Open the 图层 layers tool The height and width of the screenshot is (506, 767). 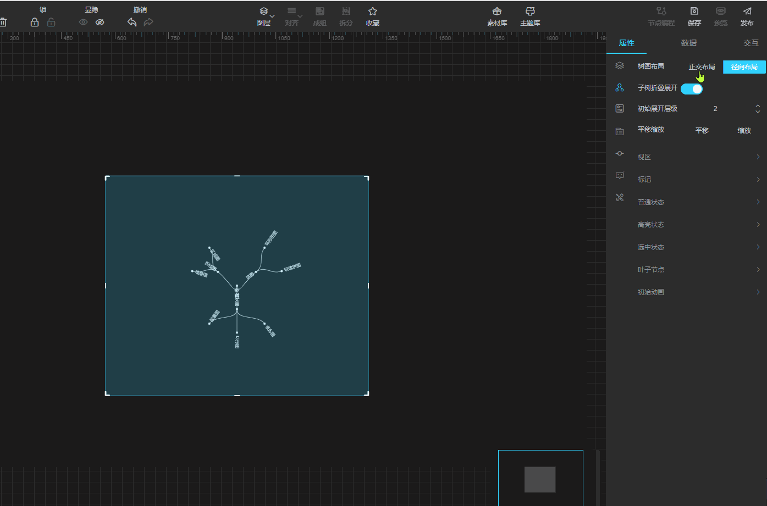click(x=264, y=17)
